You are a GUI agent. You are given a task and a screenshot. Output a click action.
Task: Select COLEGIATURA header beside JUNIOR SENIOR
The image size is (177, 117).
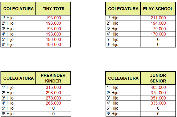coord(123,78)
